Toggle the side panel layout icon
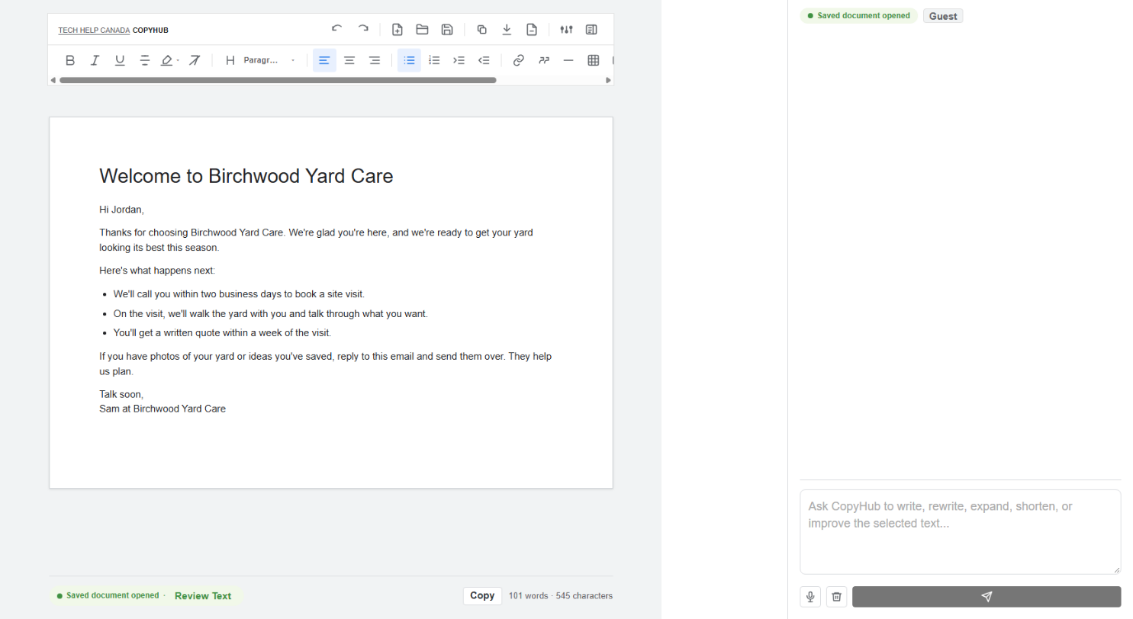The image size is (1133, 619). pos(591,30)
